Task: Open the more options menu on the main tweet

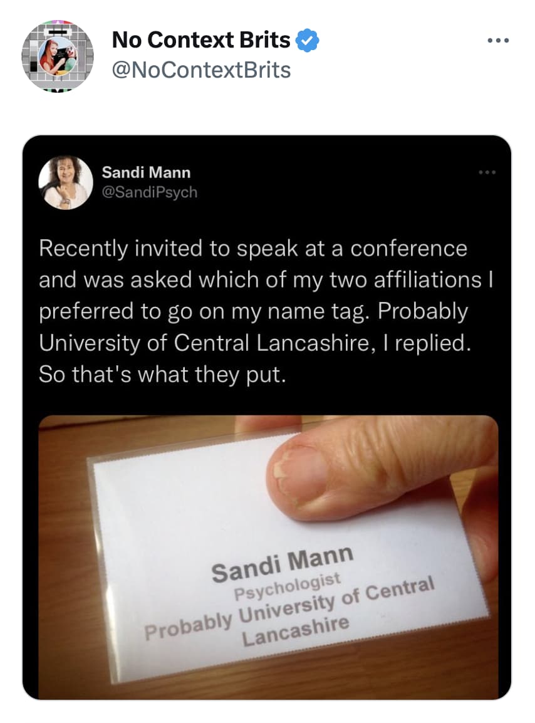Action: [498, 39]
